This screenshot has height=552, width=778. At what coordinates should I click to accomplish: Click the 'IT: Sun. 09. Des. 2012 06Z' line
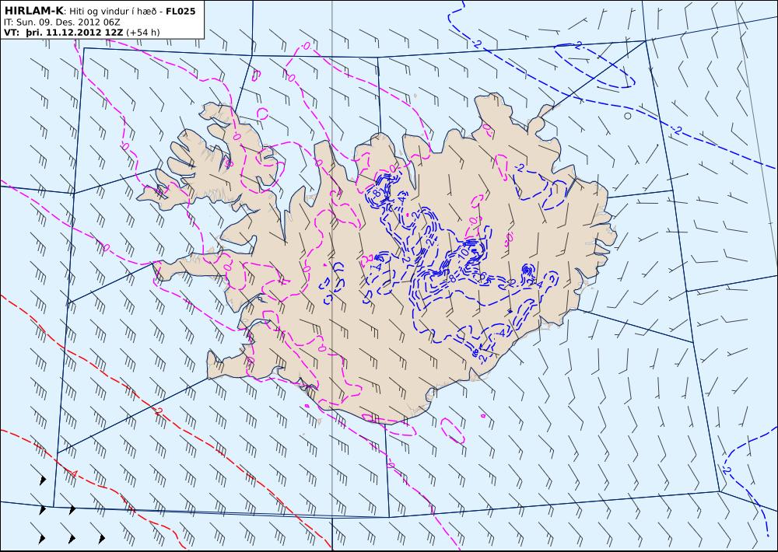tap(61, 23)
